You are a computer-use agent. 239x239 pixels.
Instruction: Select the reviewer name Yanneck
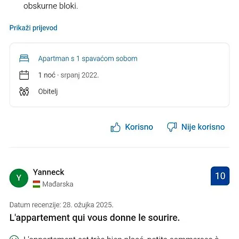[x=48, y=172]
